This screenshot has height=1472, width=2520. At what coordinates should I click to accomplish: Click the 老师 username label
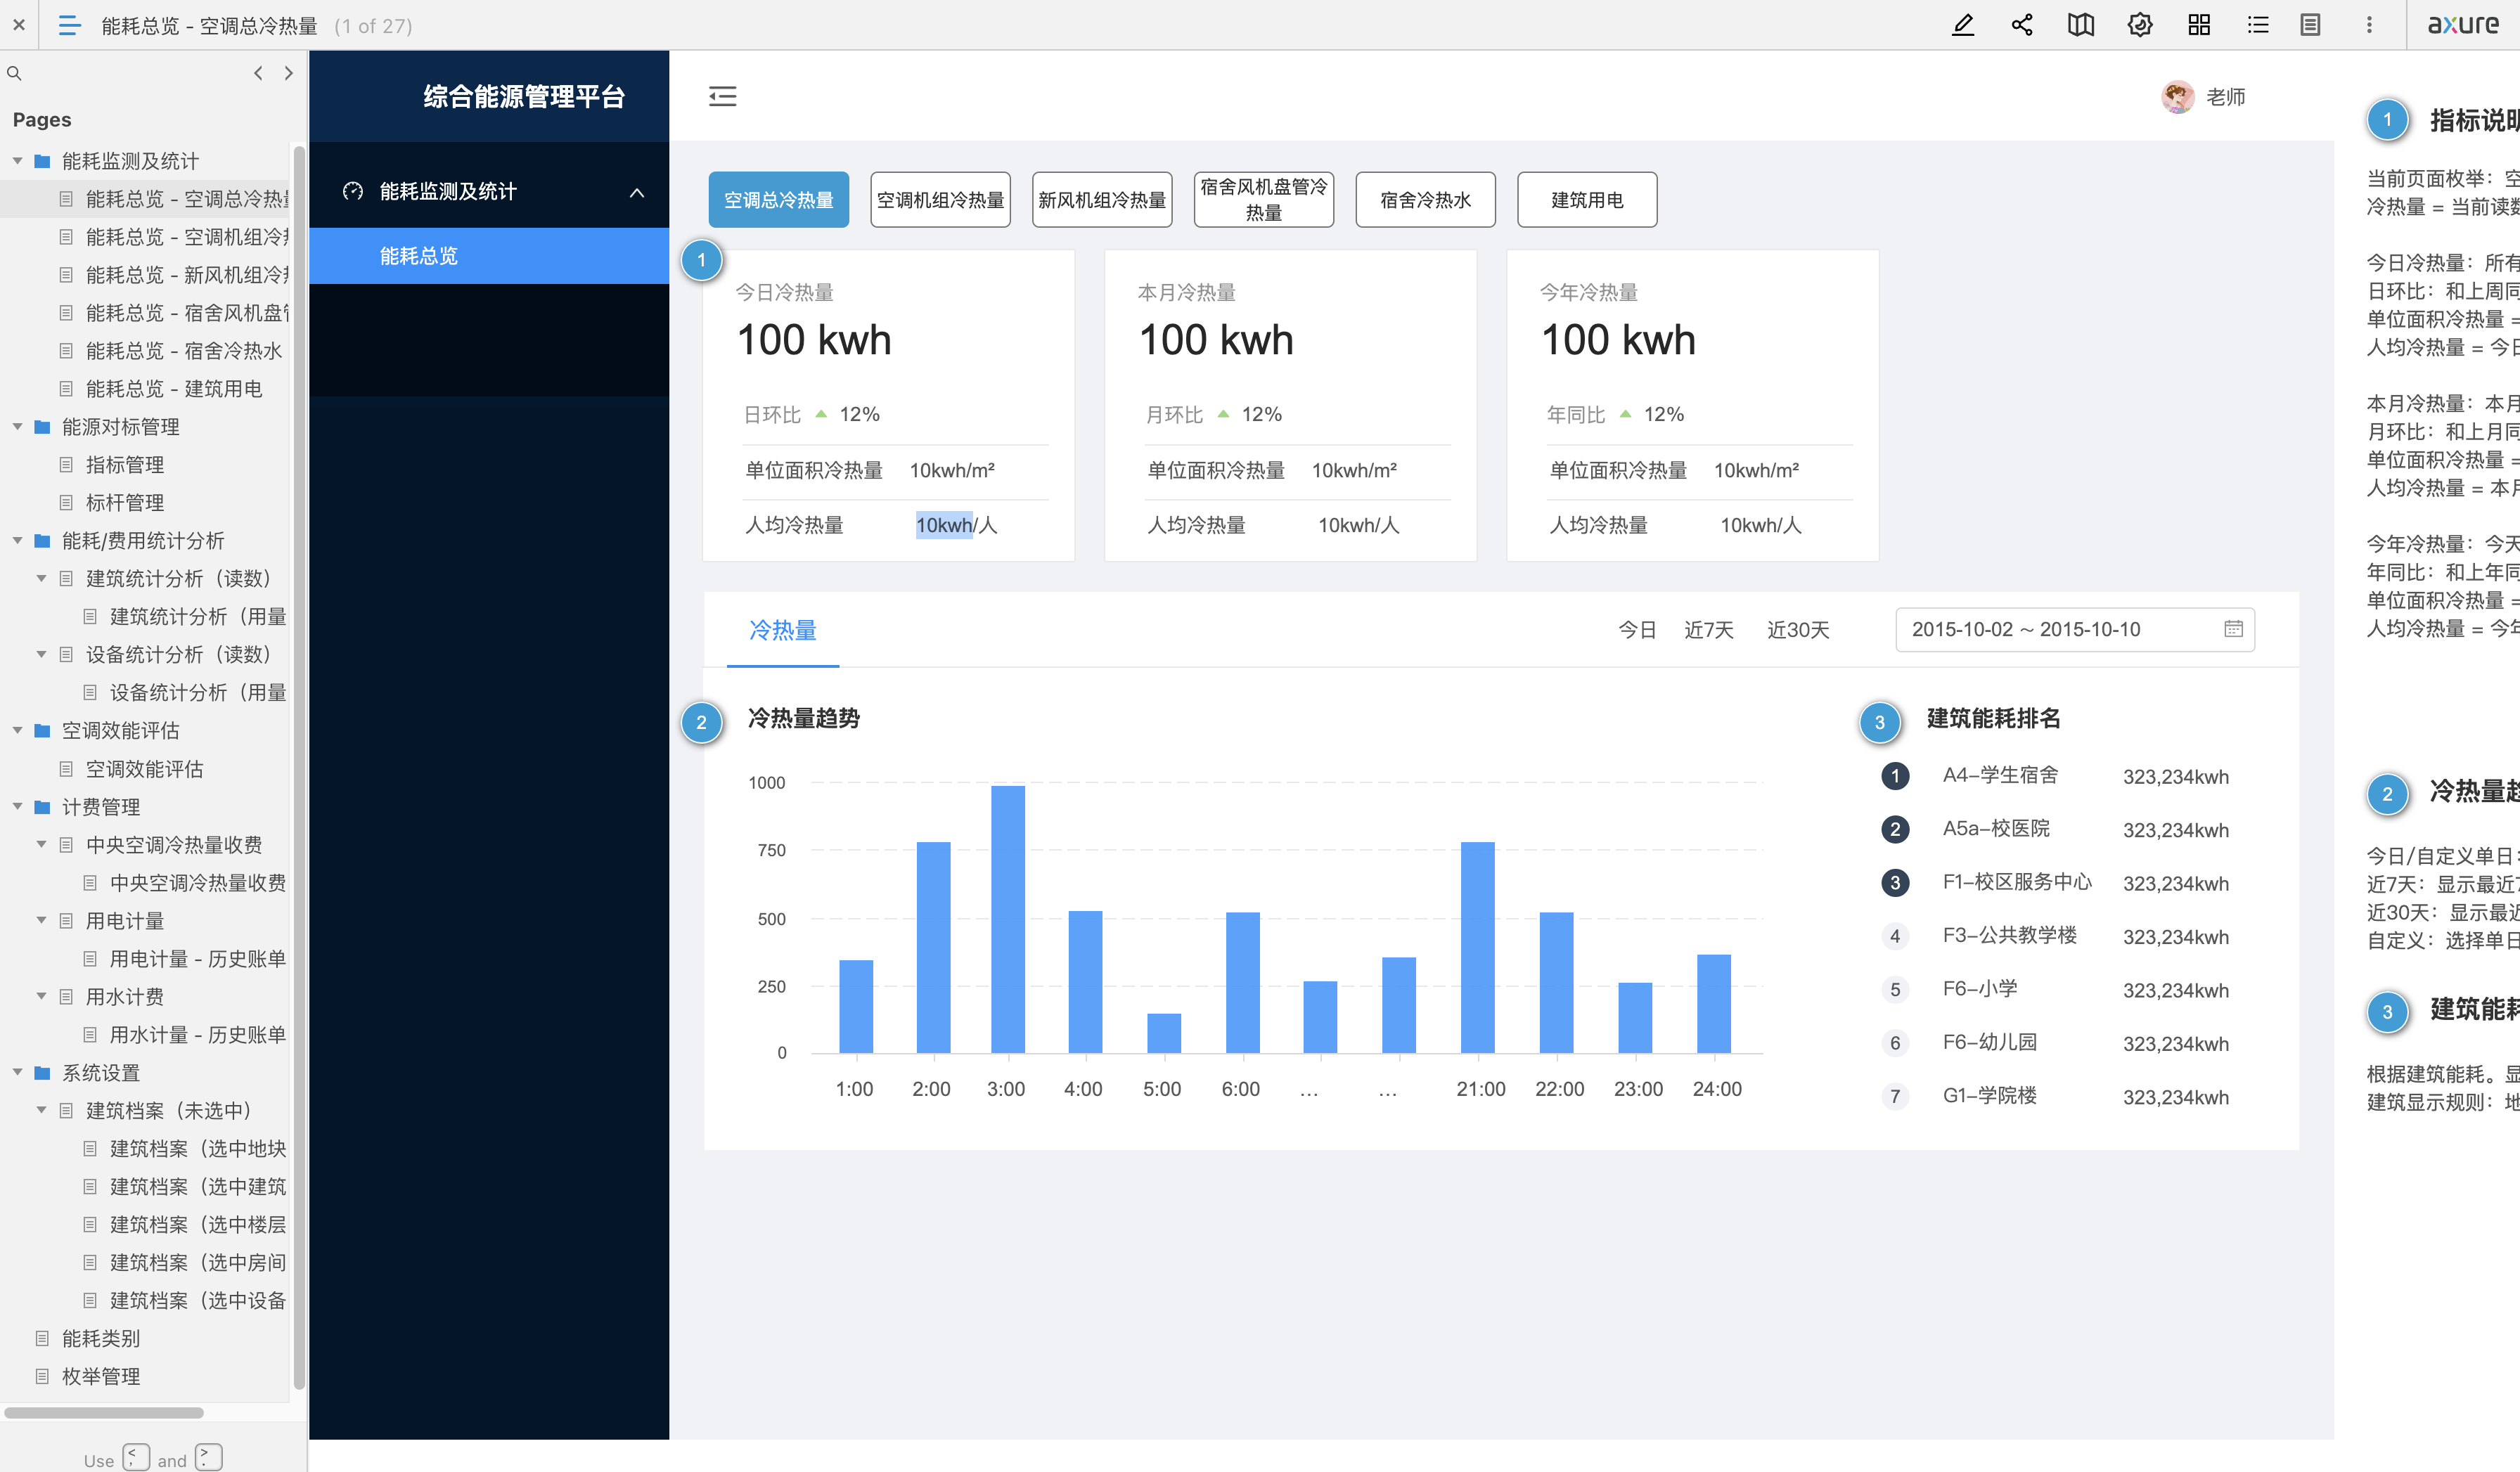tap(2225, 97)
